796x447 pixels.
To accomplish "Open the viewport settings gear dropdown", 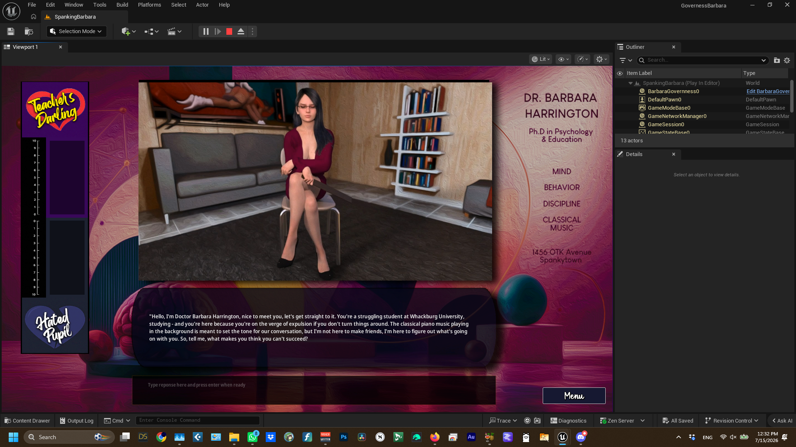I will point(601,59).
